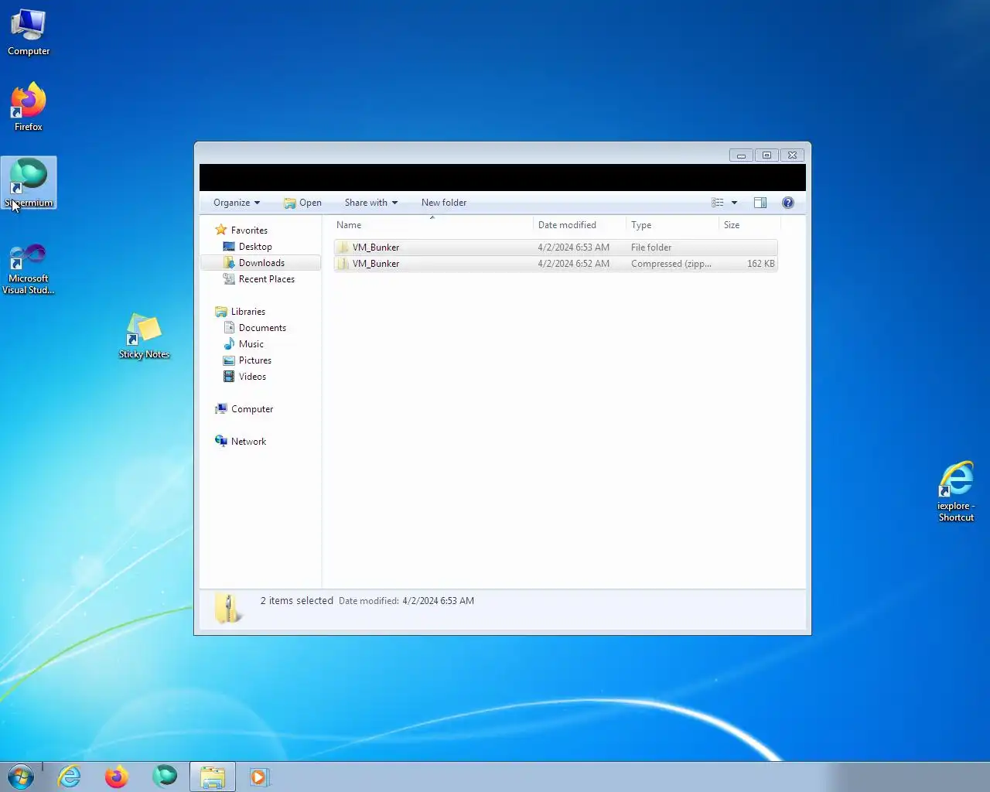Viewport: 990px width, 792px height.
Task: Select Microsoft Visual Studio desktop shortcut
Action: [29, 268]
